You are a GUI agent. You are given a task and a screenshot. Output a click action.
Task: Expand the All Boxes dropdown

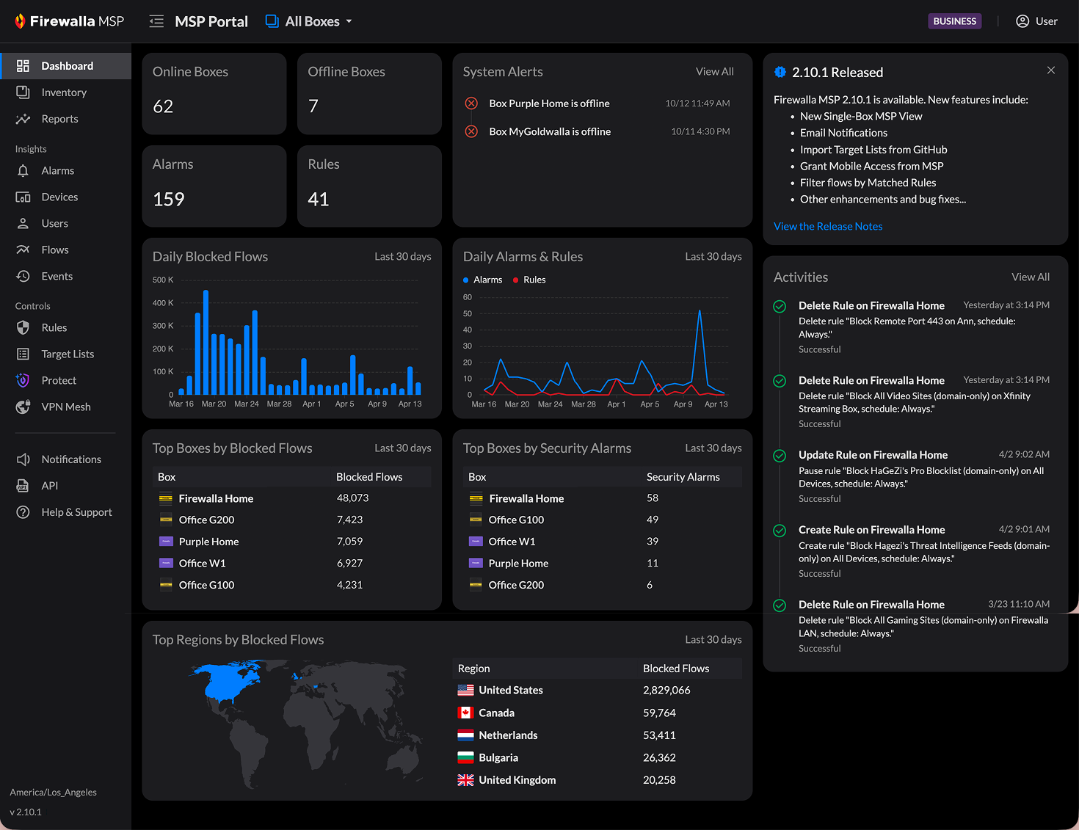point(309,21)
